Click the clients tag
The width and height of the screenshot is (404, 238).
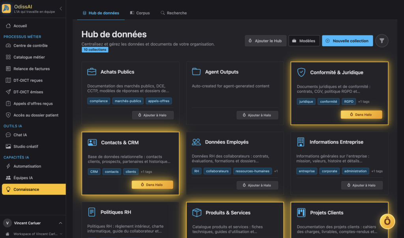click(131, 172)
